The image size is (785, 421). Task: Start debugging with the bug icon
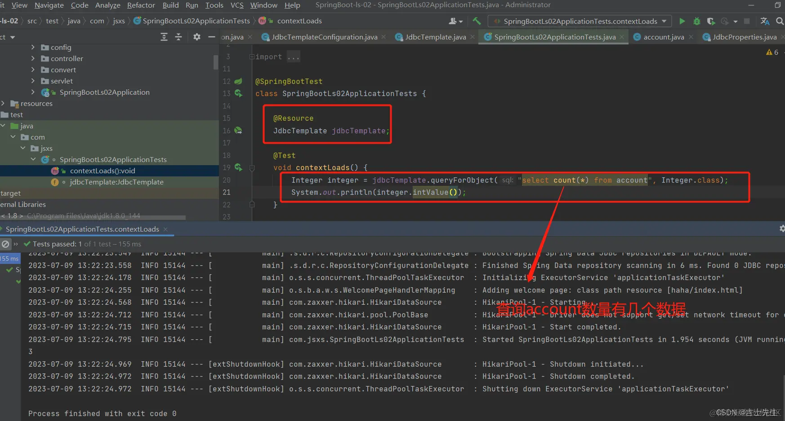[x=696, y=21]
